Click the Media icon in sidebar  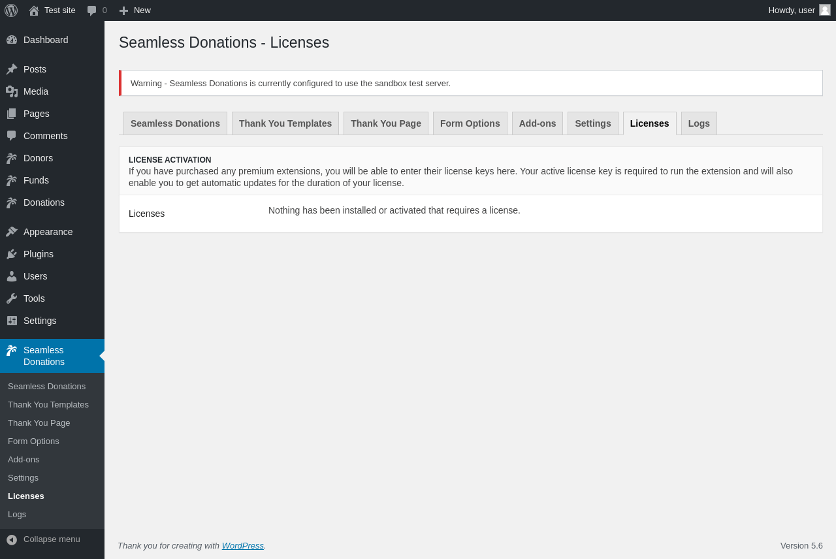12,91
